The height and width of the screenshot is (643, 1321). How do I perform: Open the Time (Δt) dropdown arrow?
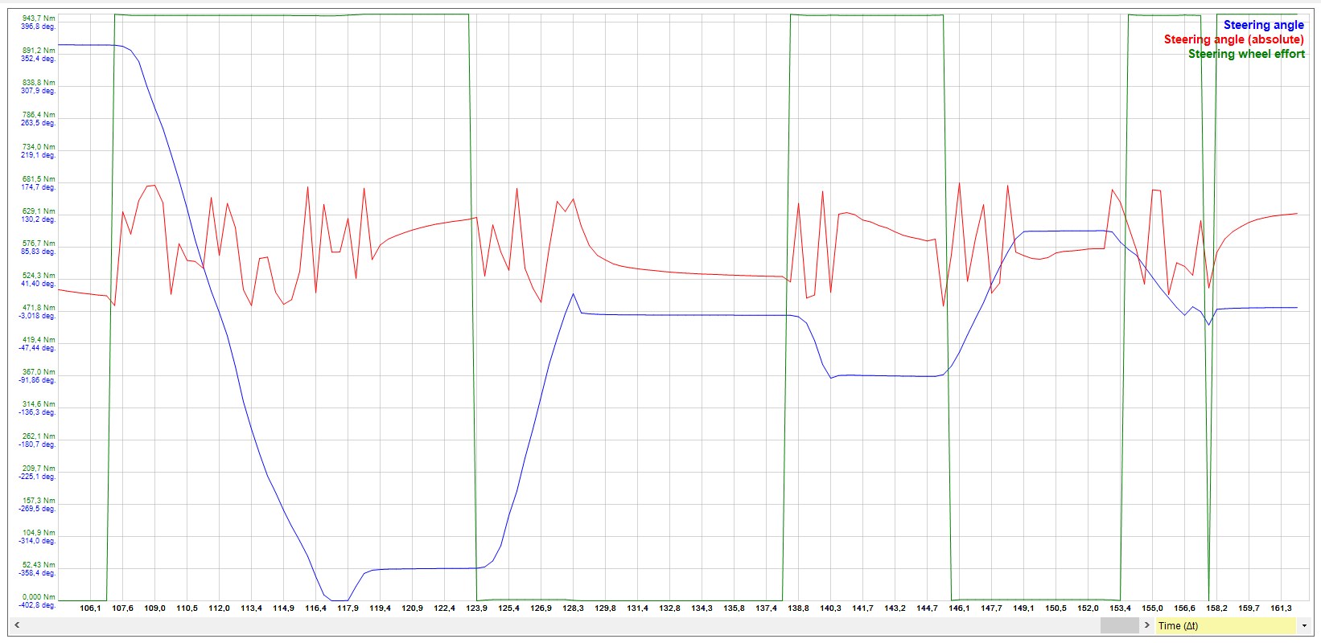pos(1303,625)
